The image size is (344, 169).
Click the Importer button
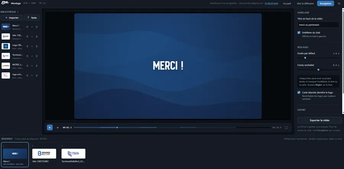coord(12,18)
